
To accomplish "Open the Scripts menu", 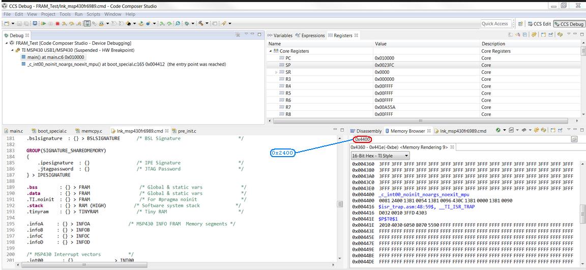I will 94,14.
